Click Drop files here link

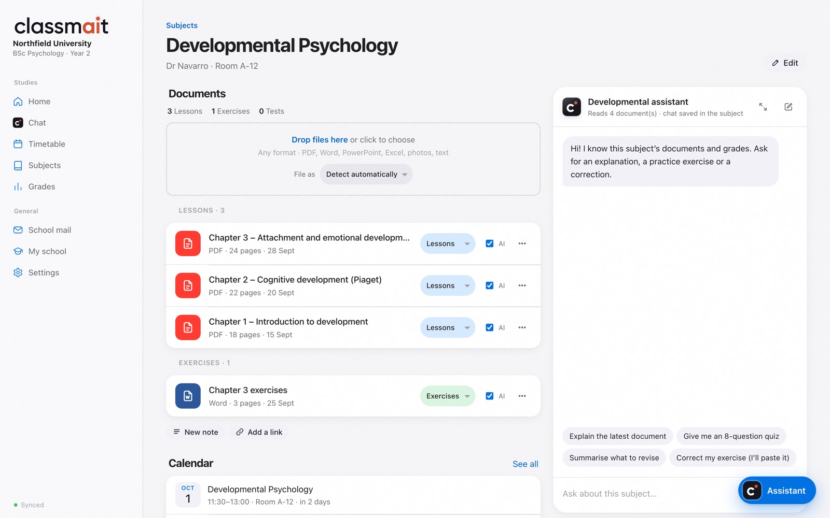(x=320, y=140)
